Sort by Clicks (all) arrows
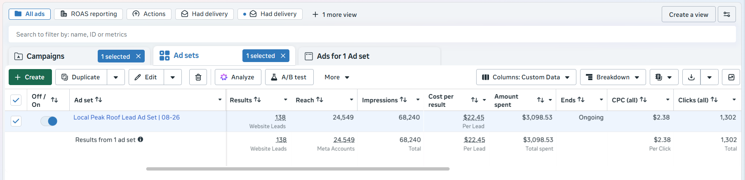The image size is (745, 180). point(714,100)
